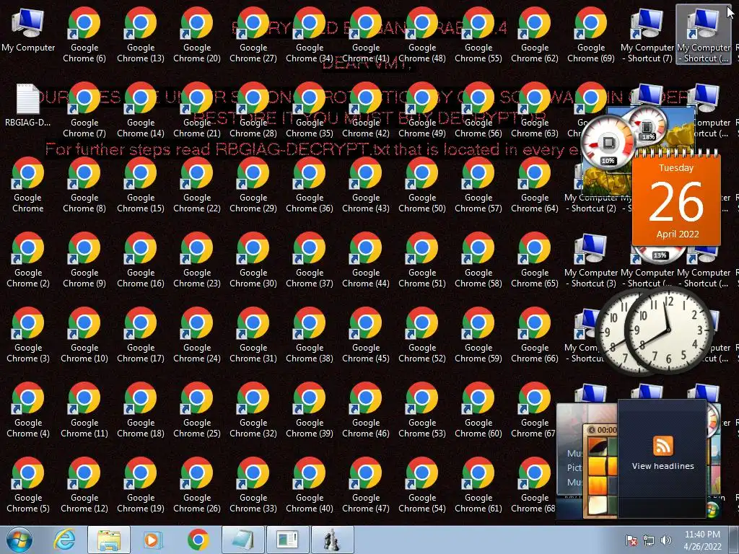Image resolution: width=739 pixels, height=554 pixels.
Task: Switch to the Chess Titans taskbar window
Action: pos(333,540)
